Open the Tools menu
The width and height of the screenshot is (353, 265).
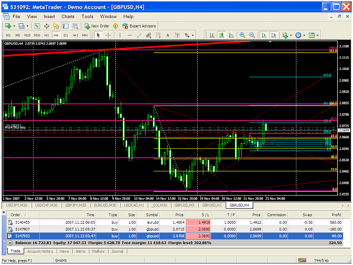(x=88, y=16)
